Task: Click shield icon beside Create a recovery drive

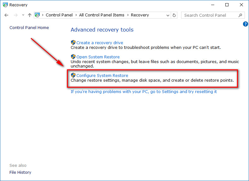Action: click(73, 43)
